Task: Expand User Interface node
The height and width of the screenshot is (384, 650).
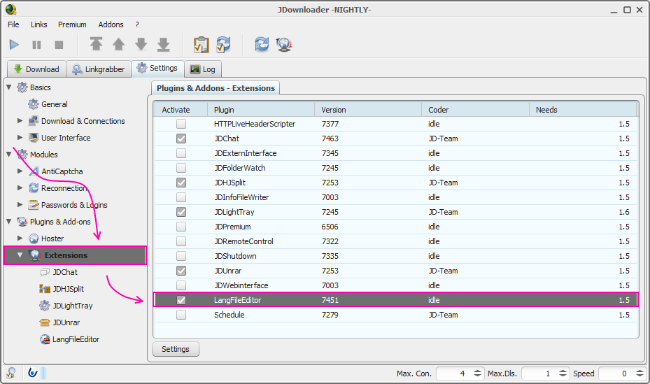Action: pos(20,137)
